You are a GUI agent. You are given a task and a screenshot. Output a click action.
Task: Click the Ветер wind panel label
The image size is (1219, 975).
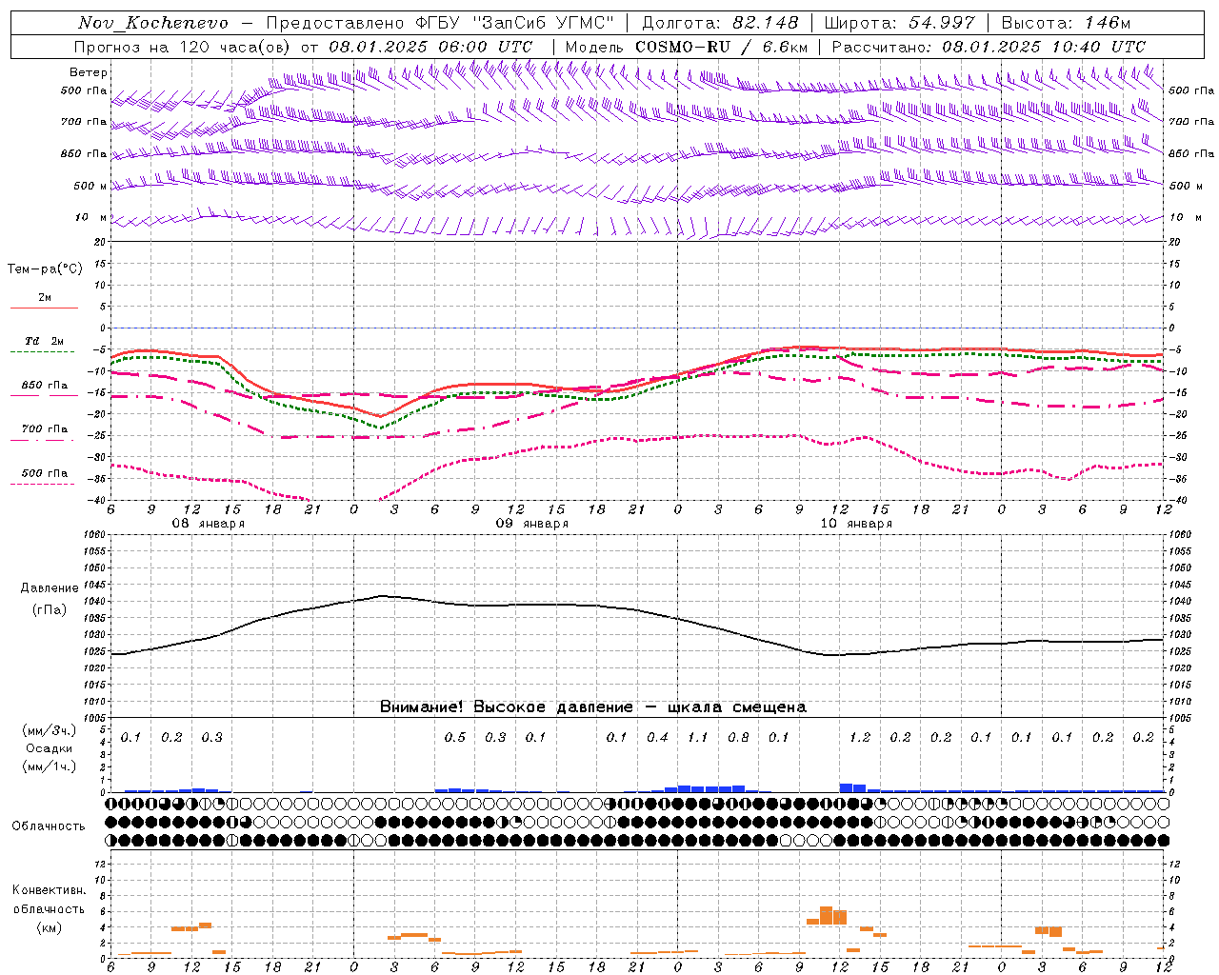89,72
